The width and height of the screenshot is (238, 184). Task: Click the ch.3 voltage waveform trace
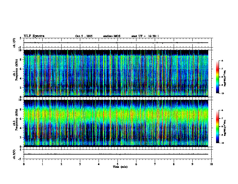(x=116, y=154)
